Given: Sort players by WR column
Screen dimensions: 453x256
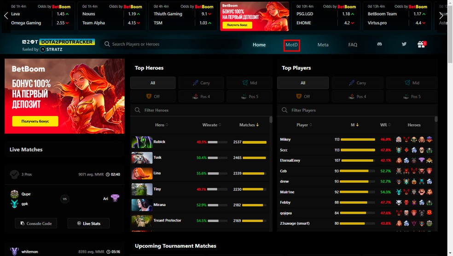Looking at the screenshot, I should pyautogui.click(x=385, y=125).
